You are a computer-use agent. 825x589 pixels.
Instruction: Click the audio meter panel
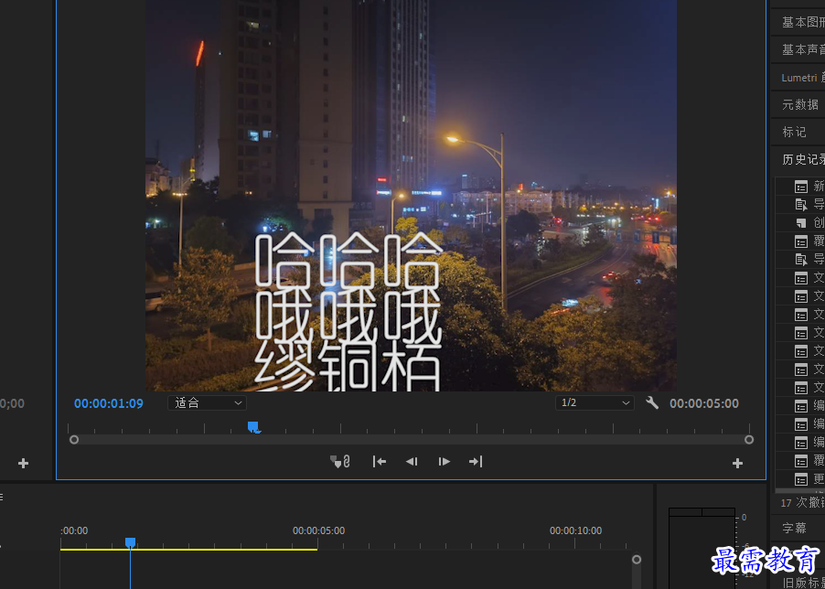pyautogui.click(x=702, y=548)
